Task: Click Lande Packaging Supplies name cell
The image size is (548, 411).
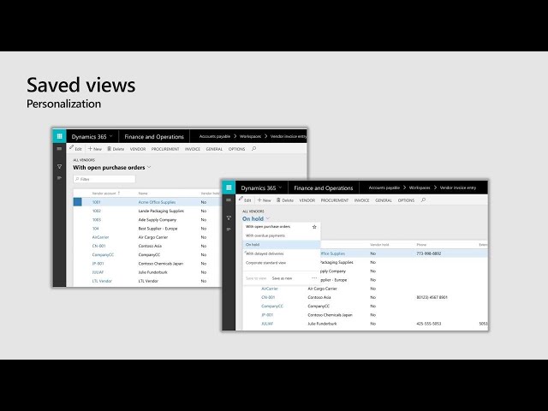Action: 161,211
